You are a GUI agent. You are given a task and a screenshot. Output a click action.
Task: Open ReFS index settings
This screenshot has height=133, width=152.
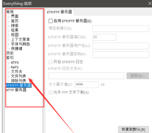15,67
